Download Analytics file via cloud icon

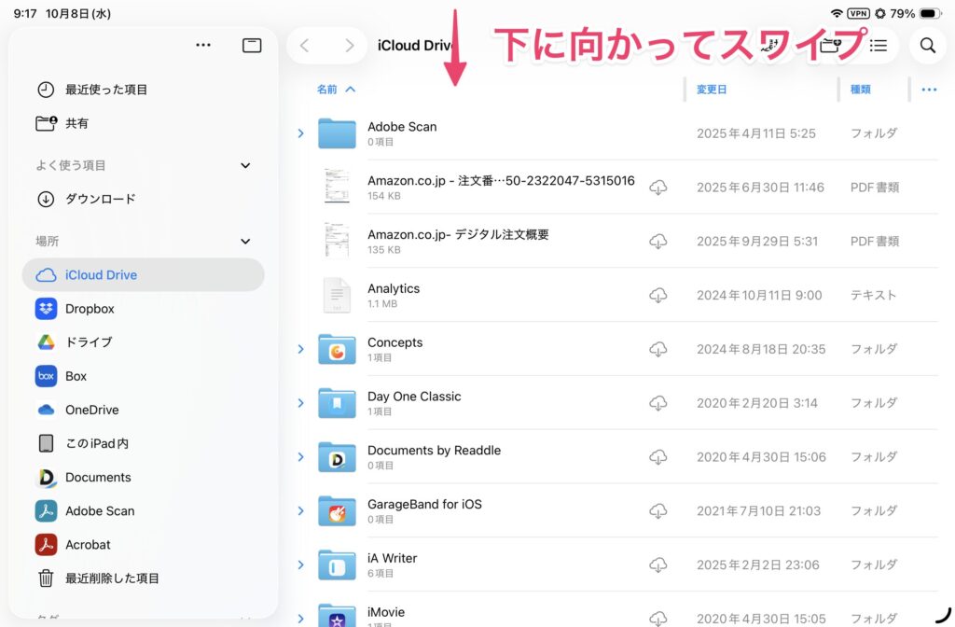[658, 295]
